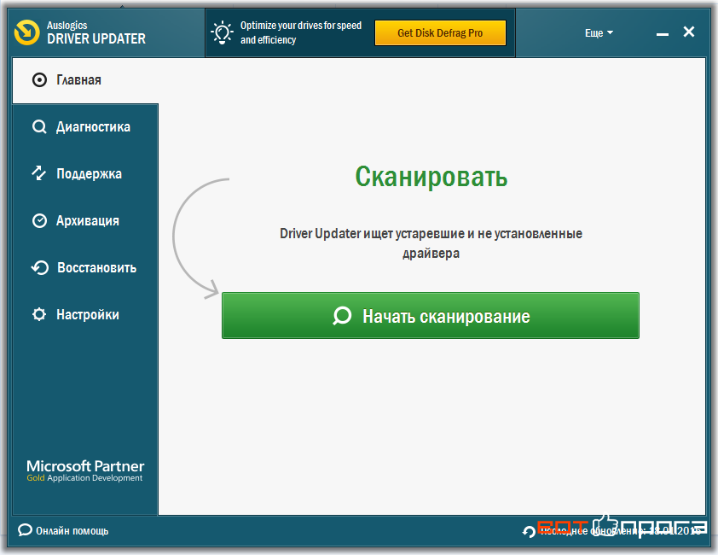This screenshot has height=555, width=718.
Task: Click the refresh icon in the status bar
Action: [529, 532]
